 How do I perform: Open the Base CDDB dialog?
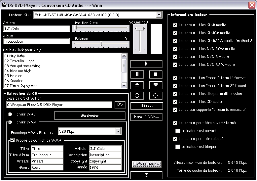(146, 116)
